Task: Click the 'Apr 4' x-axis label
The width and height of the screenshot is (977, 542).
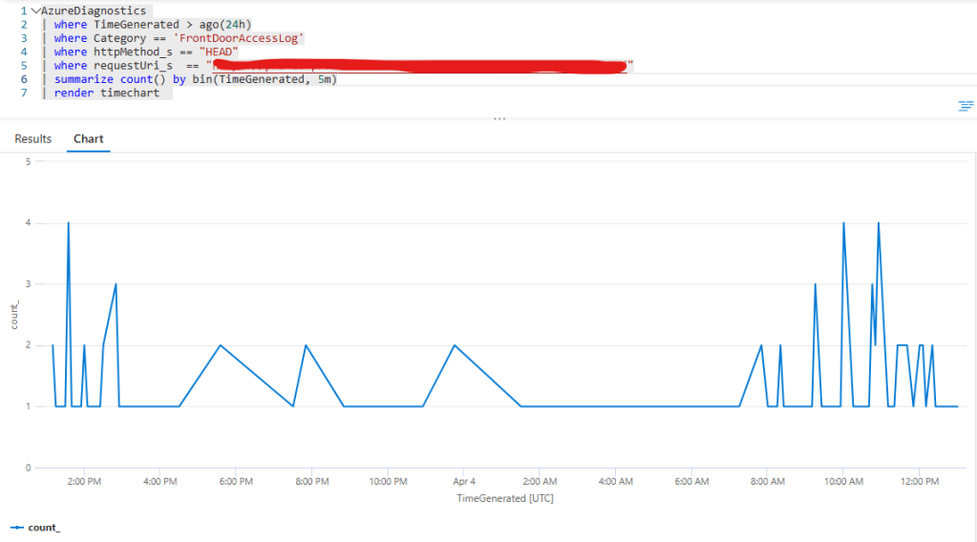Action: click(x=463, y=482)
